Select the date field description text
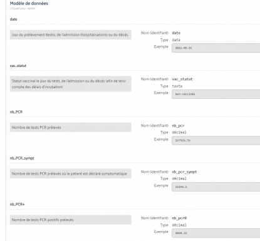Screen dimensions: 260x241 pos(70,34)
